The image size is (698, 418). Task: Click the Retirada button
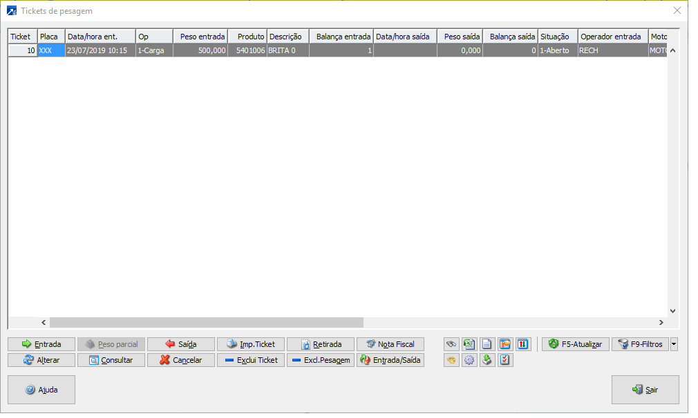click(x=321, y=344)
